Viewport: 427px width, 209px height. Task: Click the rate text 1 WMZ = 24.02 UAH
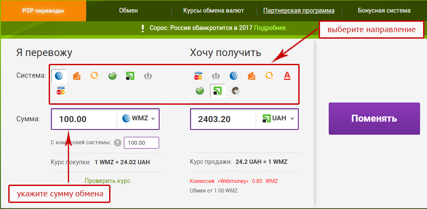[x=122, y=163]
